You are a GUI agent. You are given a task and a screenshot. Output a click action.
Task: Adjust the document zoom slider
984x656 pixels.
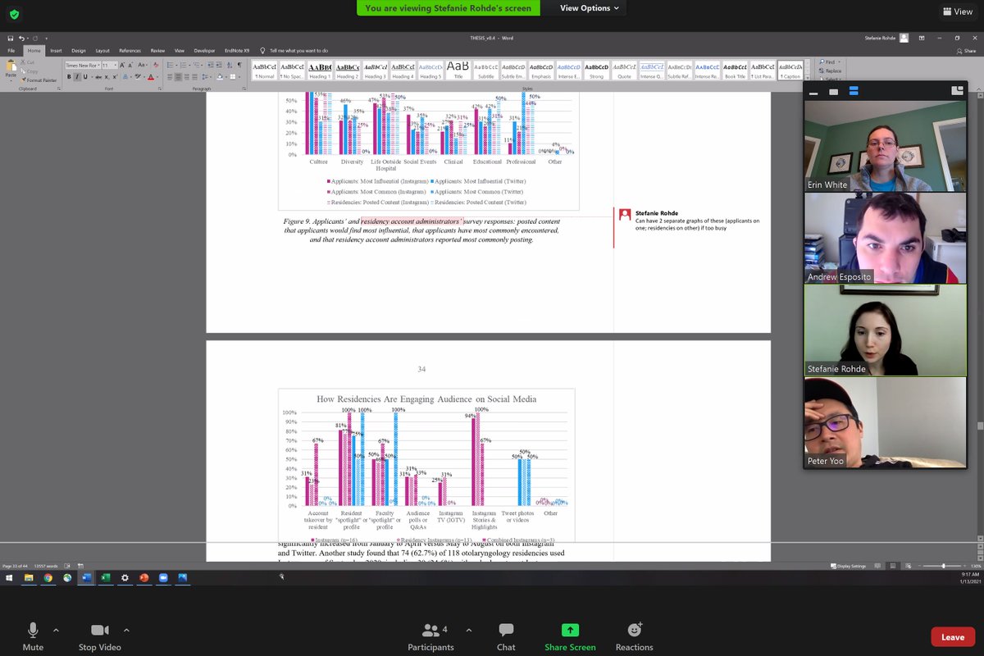[944, 566]
